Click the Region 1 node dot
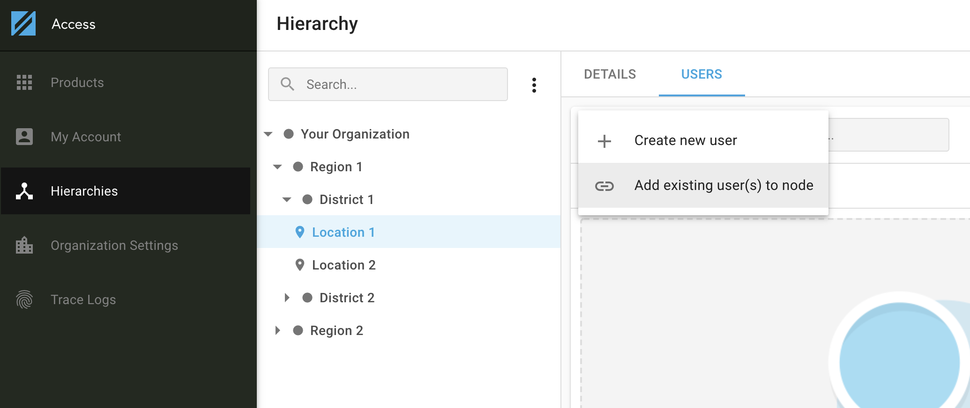The width and height of the screenshot is (970, 408). pyautogui.click(x=298, y=167)
